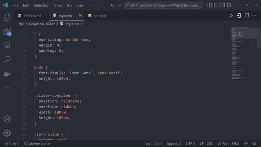
Task: Click the overflow: hidden line
Action: click(58, 107)
